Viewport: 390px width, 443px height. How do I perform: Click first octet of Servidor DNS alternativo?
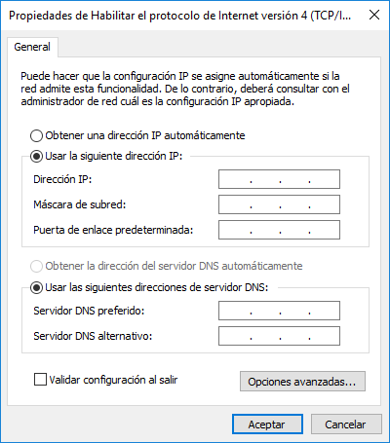pos(235,336)
